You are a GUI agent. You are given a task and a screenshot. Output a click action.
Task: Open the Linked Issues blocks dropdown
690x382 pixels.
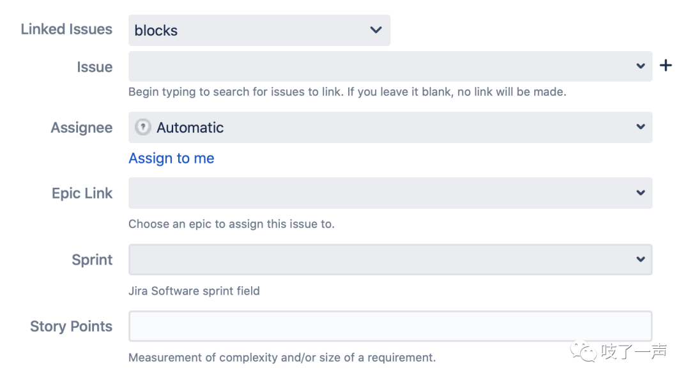259,31
